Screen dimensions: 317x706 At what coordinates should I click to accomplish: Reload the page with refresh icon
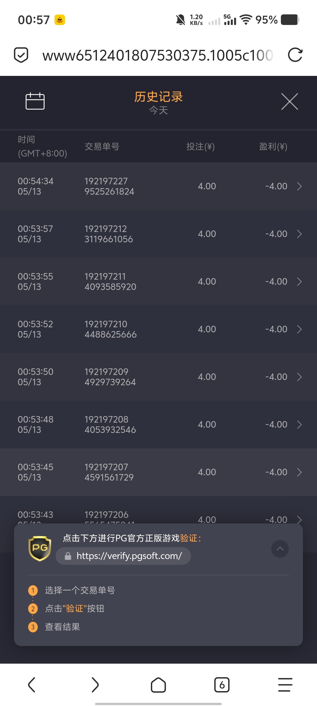click(x=295, y=55)
